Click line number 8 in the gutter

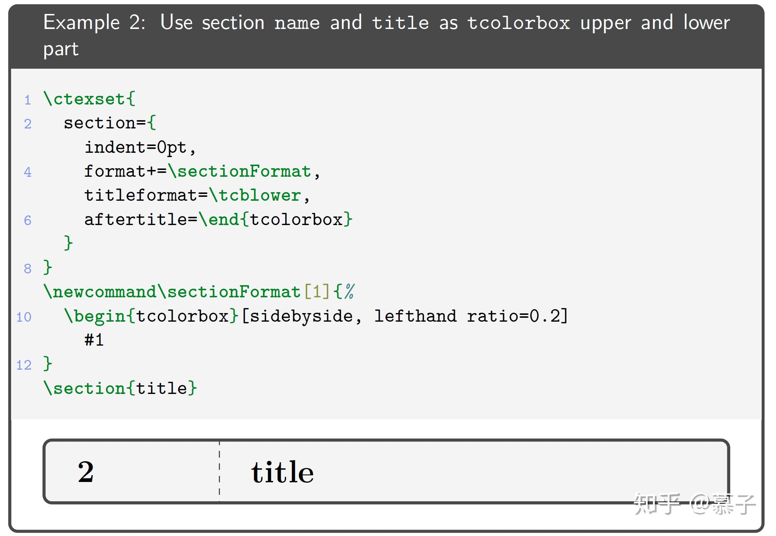pyautogui.click(x=28, y=269)
